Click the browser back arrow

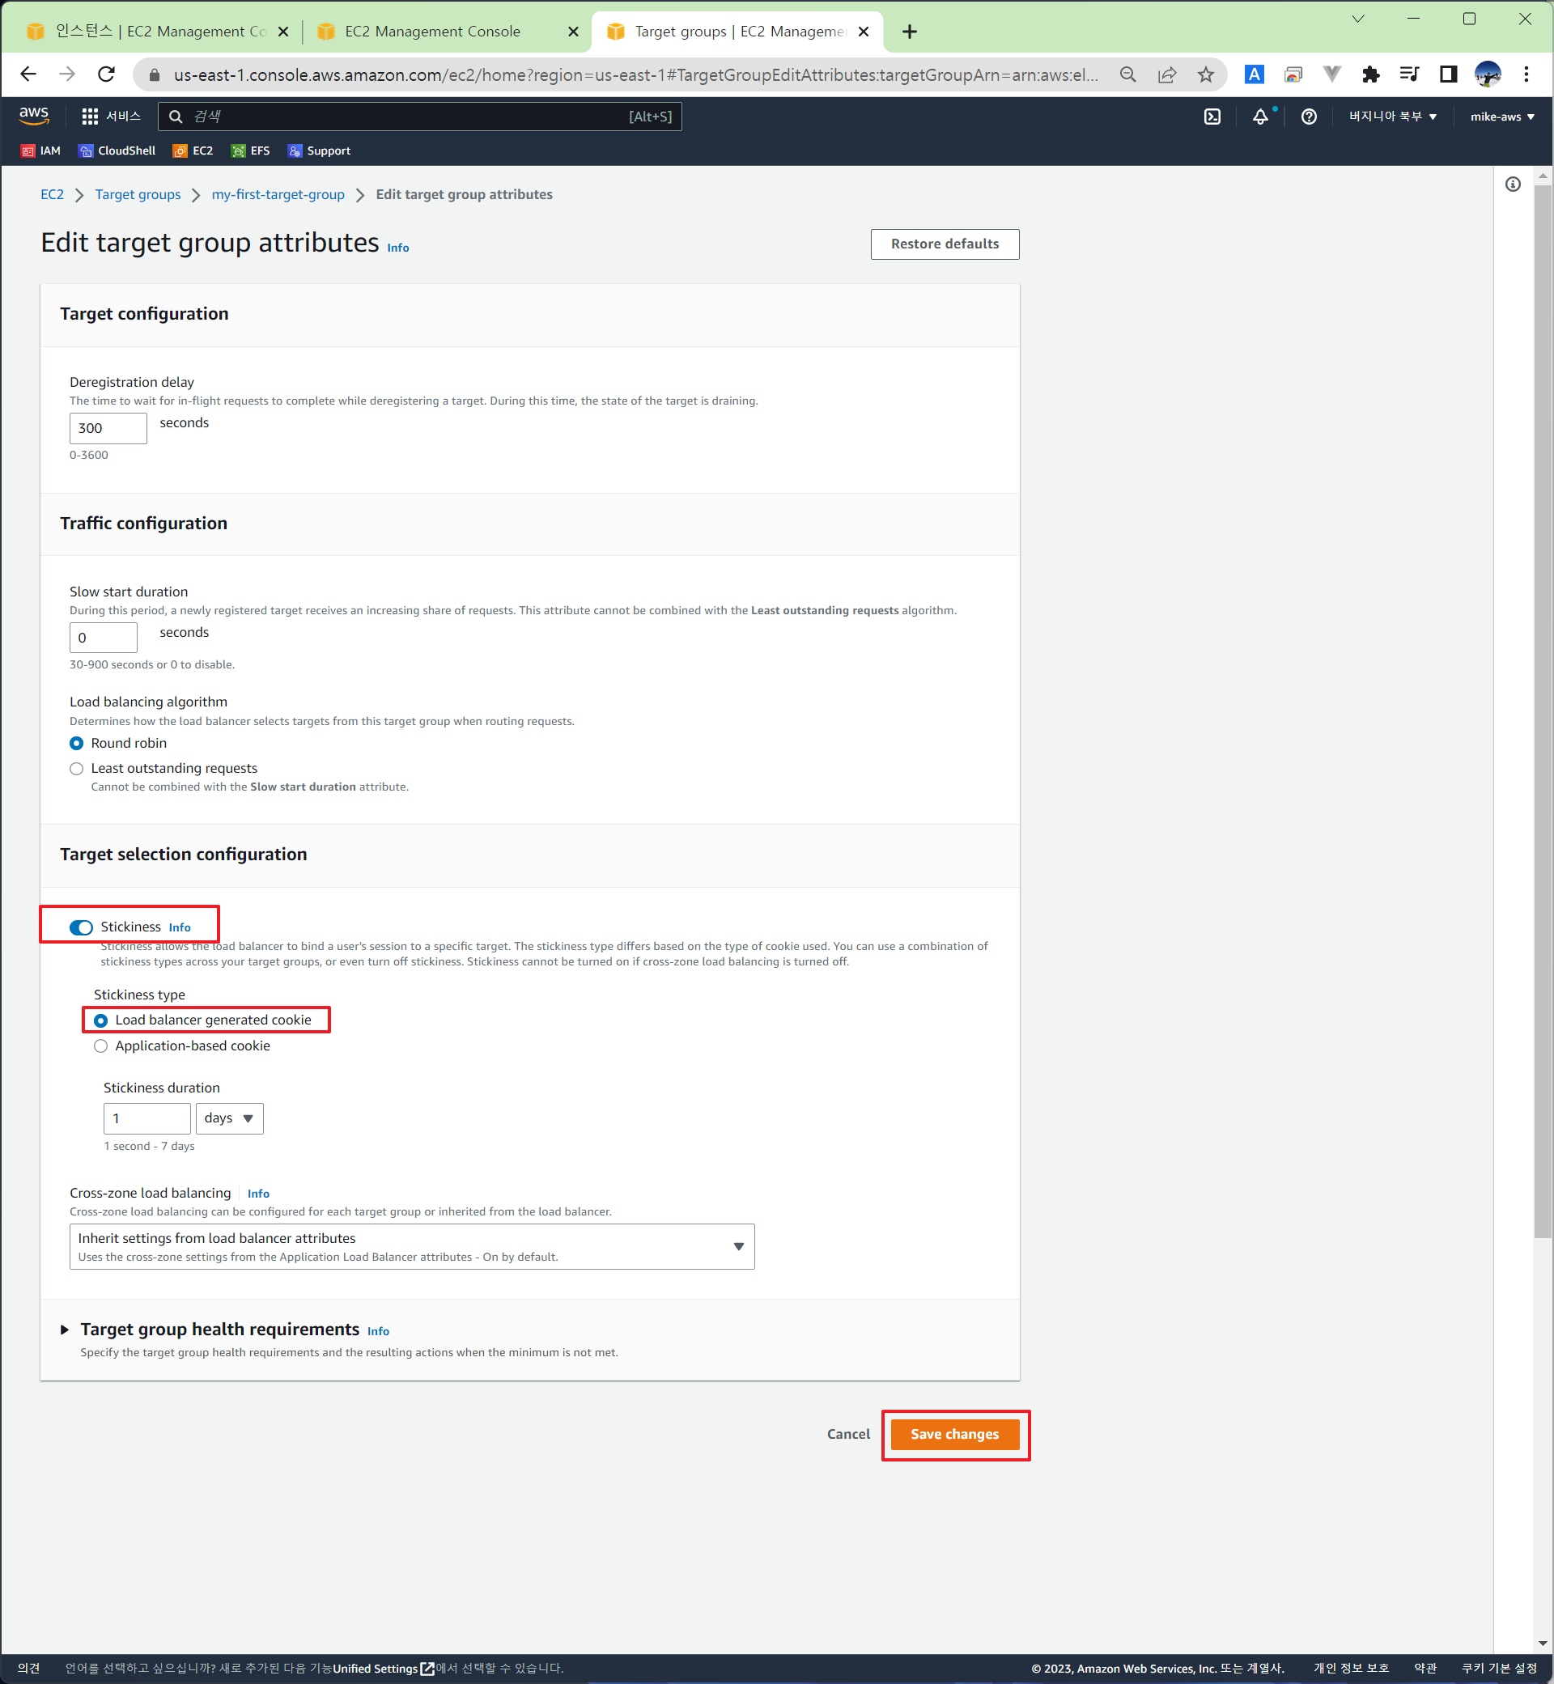(x=28, y=74)
